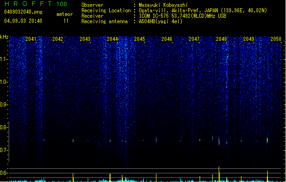Image resolution: width=286 pixels, height=182 pixels.
Task: Click the Observer label
Action: [92, 5]
